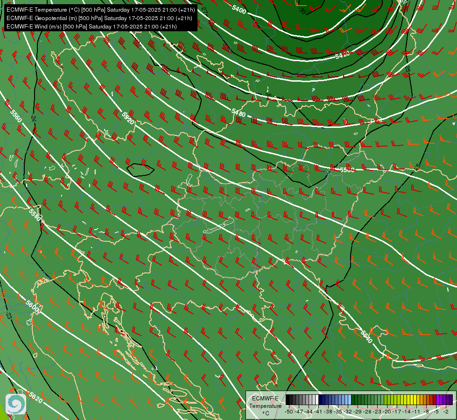Image resolution: width=457 pixels, height=420 pixels.
Task: Click the 24 isotherm label
Action: pos(34,118)
